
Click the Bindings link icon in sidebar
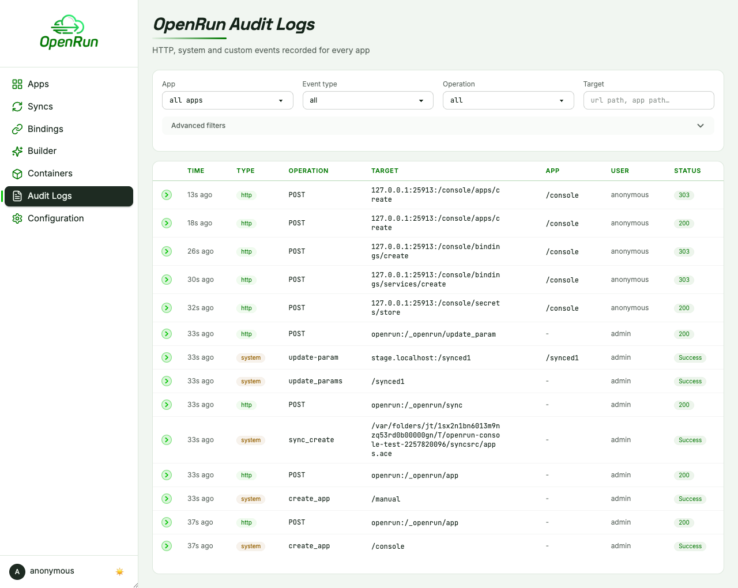(x=17, y=129)
